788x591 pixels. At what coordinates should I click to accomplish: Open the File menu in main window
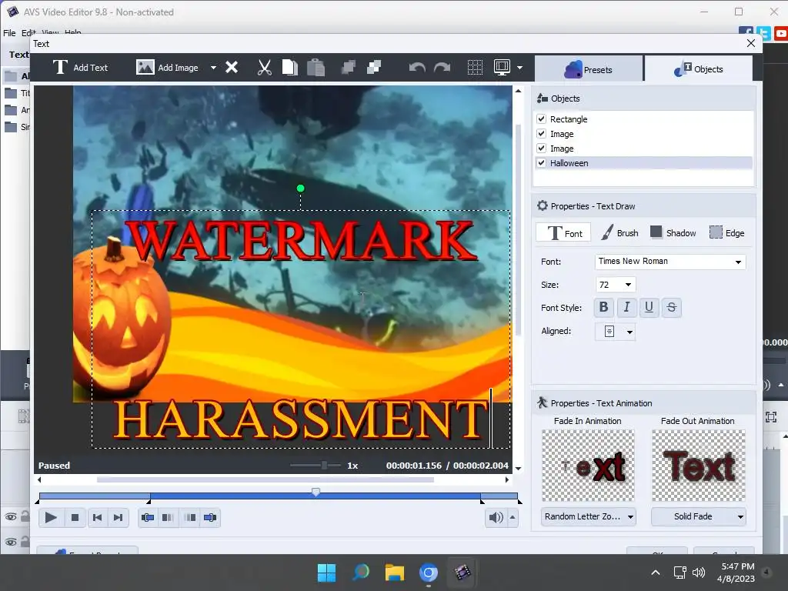(x=9, y=32)
